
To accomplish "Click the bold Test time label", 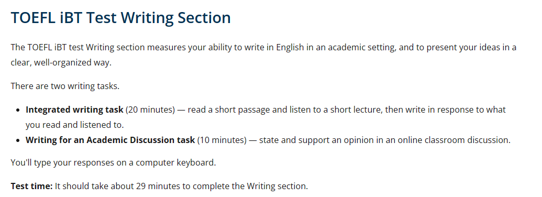I will 31,187.
